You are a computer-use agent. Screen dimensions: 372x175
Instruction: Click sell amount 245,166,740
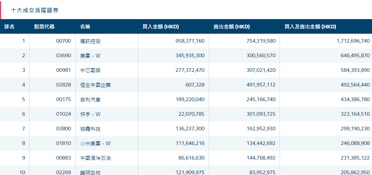tap(261, 99)
